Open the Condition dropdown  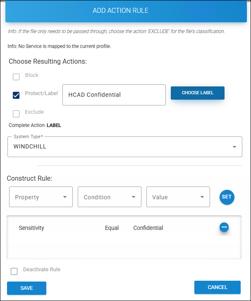click(109, 197)
